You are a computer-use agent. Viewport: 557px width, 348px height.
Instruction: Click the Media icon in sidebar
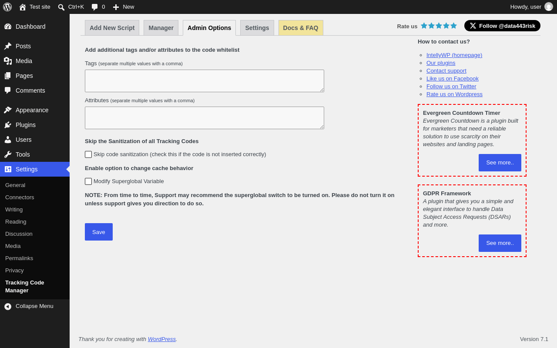(x=8, y=61)
